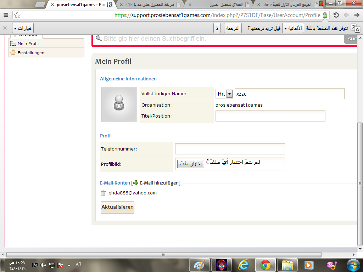Go back to the previous page
The image size is (363, 272).
[x=347, y=15]
